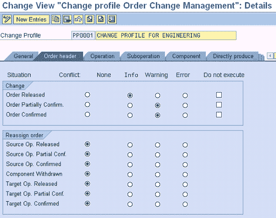This screenshot has height=218, width=276.
Task: Check Do not execute for Order Released
Action: pos(219,95)
